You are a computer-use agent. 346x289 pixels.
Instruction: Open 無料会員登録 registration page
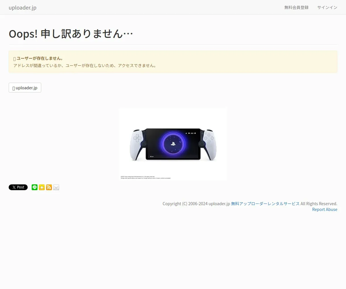pyautogui.click(x=296, y=8)
